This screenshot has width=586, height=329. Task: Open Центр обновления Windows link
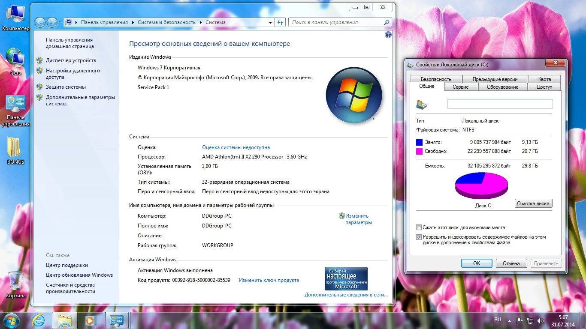[x=79, y=275]
